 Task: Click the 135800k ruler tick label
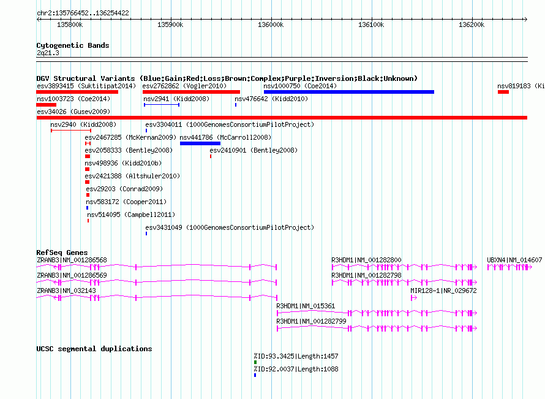coord(70,25)
